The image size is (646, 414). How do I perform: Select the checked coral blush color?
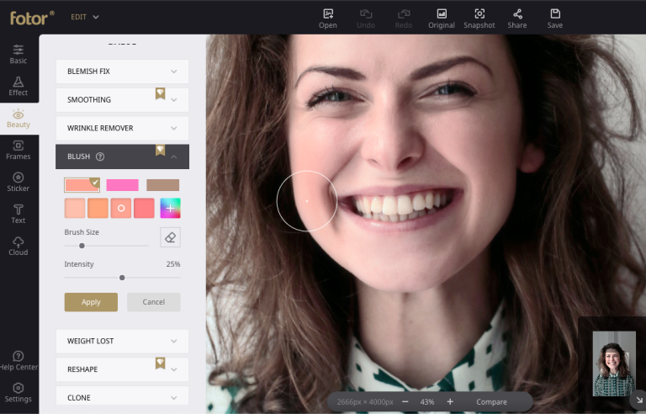82,185
